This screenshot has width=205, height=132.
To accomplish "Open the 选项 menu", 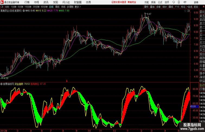I will 167,2.
